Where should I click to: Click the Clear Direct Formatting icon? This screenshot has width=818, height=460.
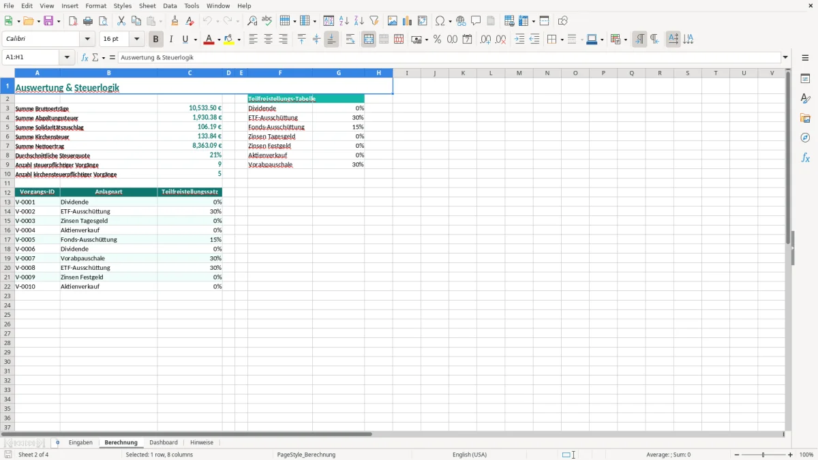(190, 21)
